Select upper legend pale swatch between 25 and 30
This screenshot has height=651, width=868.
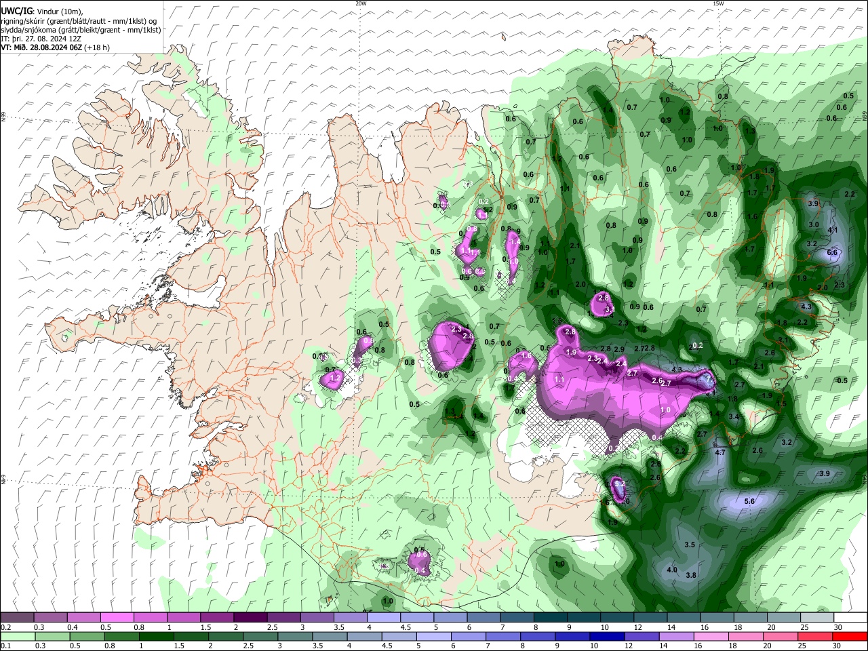[816, 618]
